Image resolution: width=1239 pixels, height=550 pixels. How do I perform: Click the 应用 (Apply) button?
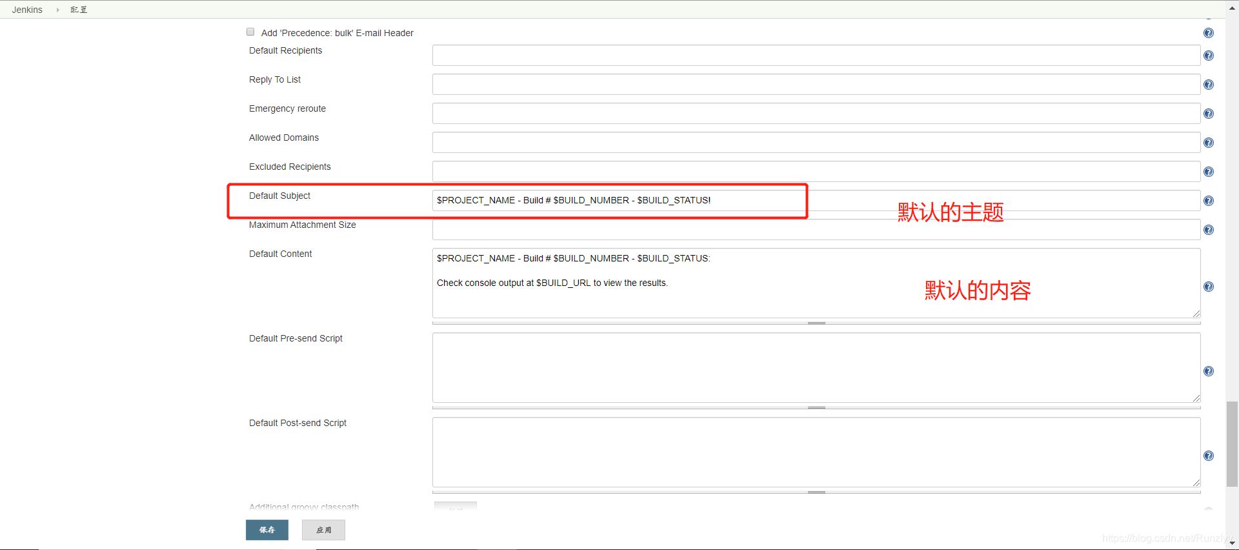coord(323,530)
